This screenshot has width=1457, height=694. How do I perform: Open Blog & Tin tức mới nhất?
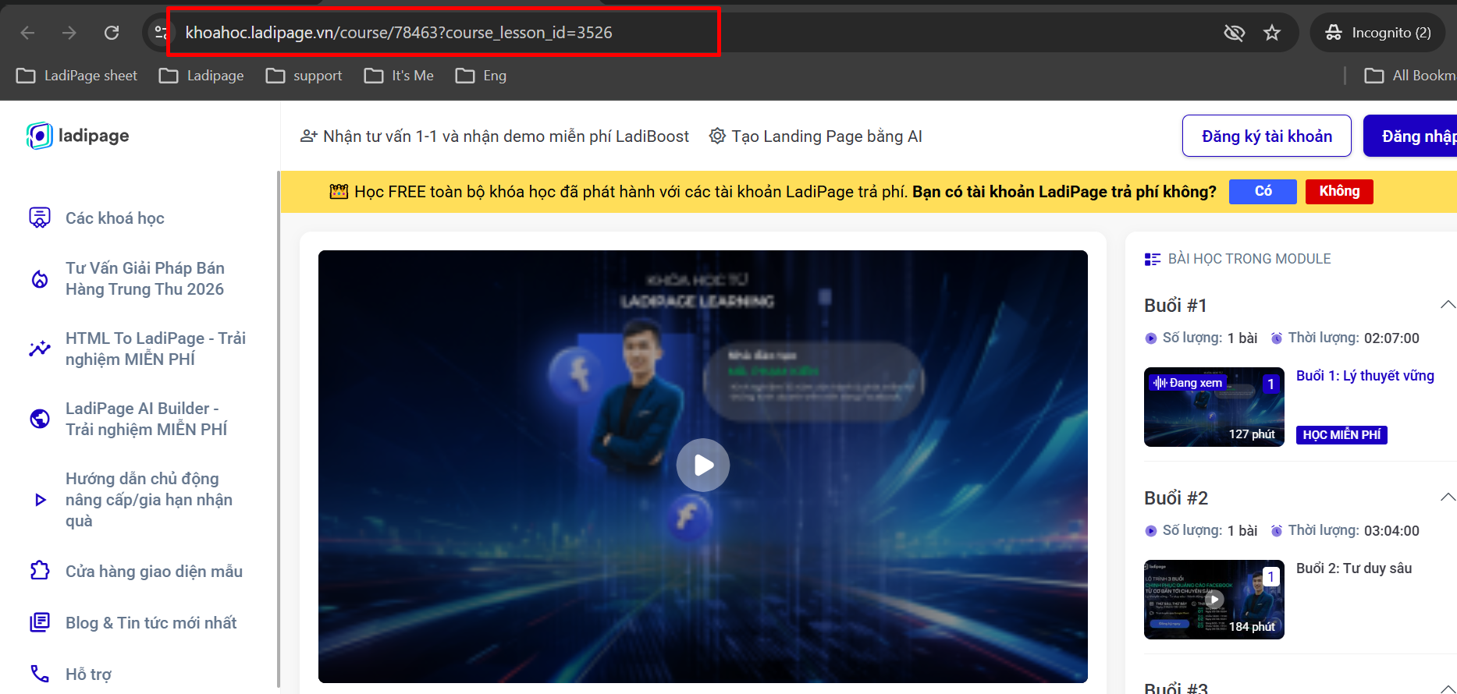pyautogui.click(x=151, y=623)
